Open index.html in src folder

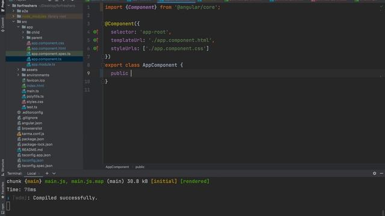coord(35,86)
